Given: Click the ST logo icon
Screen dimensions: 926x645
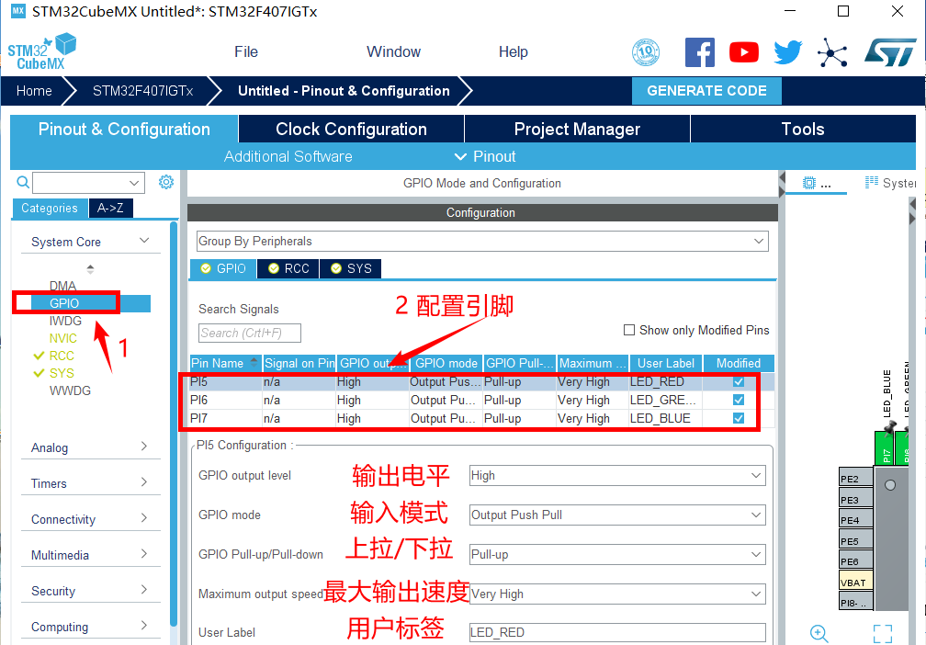Looking at the screenshot, I should (x=889, y=52).
